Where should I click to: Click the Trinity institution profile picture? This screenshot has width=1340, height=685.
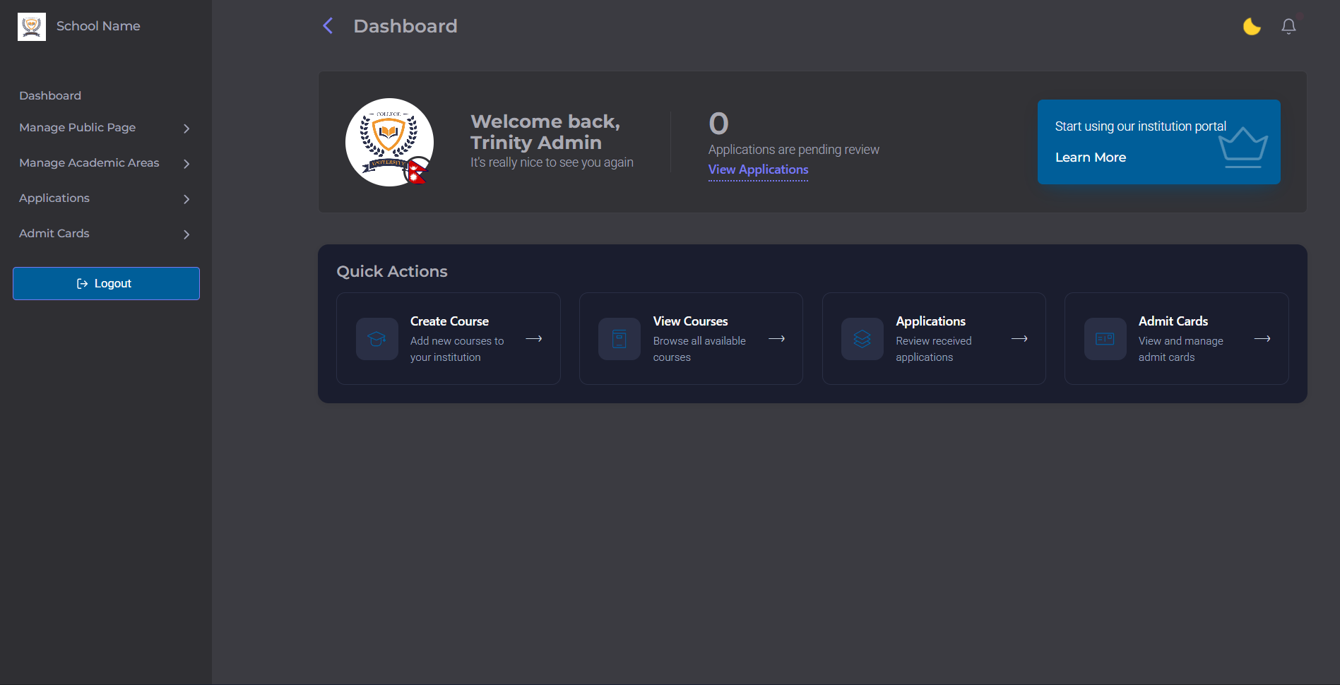[389, 142]
